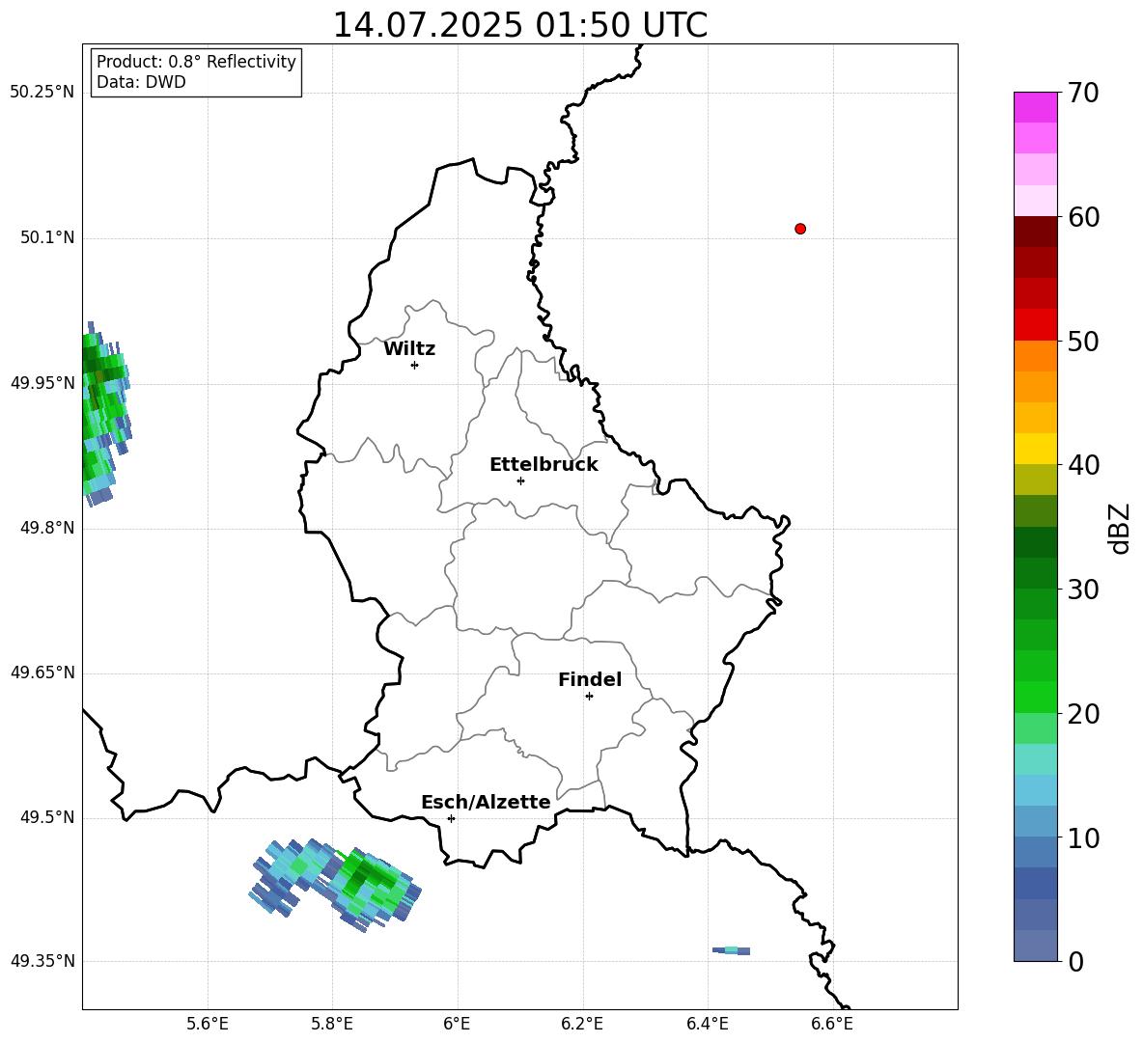Click the 6.2°E longitude label

pyautogui.click(x=582, y=1024)
